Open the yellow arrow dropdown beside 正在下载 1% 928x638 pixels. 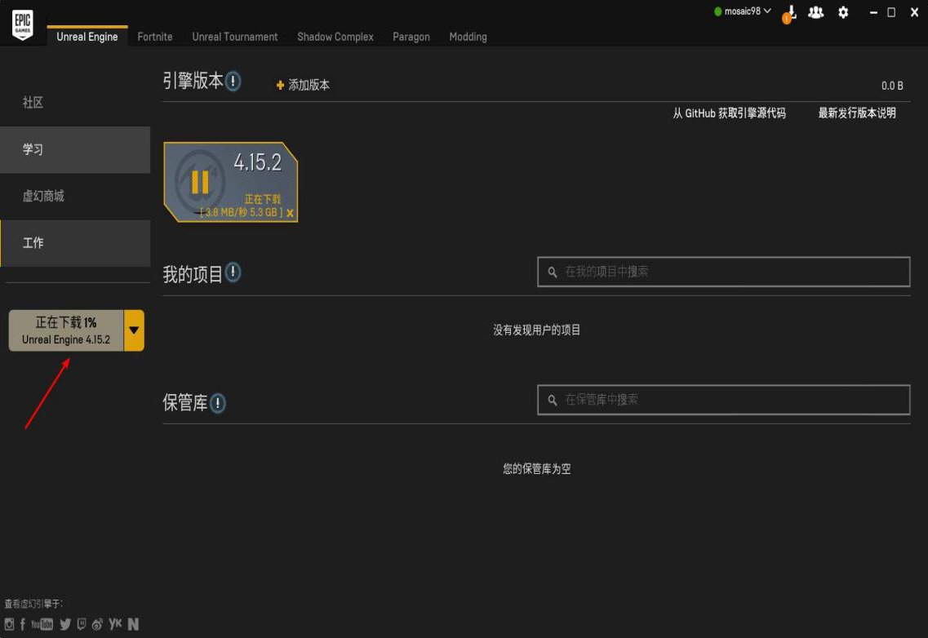[x=134, y=330]
